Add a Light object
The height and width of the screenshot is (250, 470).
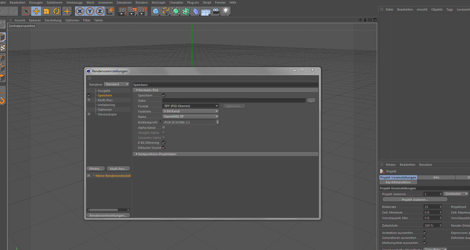coord(226,11)
